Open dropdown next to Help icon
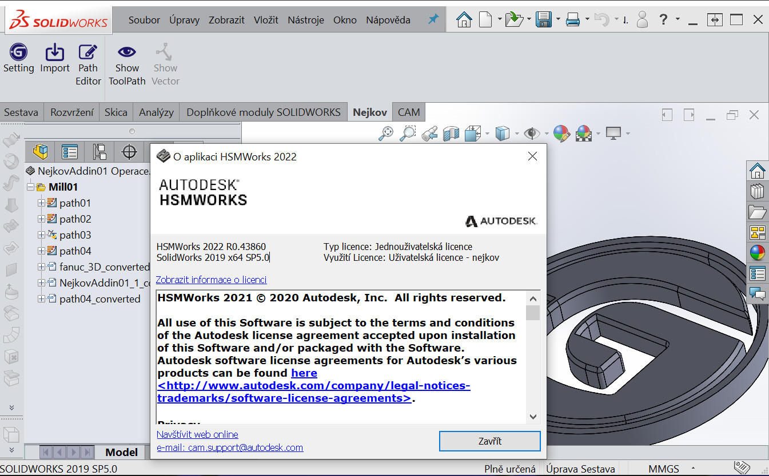The width and height of the screenshot is (769, 476). pyautogui.click(x=678, y=19)
